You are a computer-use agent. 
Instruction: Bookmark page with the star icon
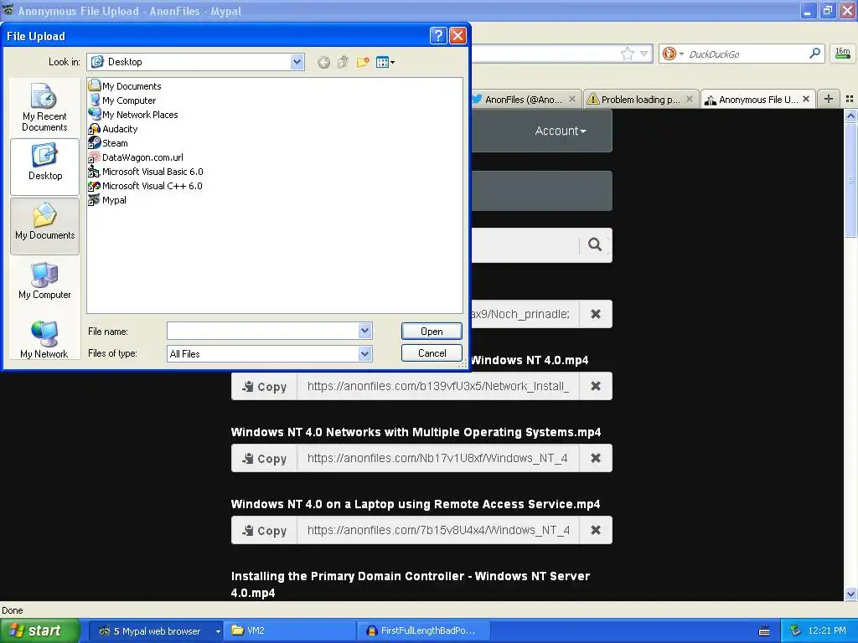pos(627,54)
